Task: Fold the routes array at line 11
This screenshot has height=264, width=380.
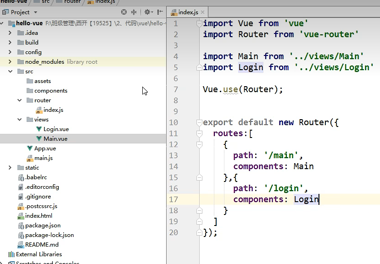Action: 199,133
